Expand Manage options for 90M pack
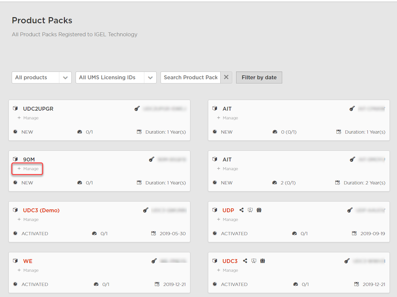The image size is (397, 297). (x=28, y=169)
